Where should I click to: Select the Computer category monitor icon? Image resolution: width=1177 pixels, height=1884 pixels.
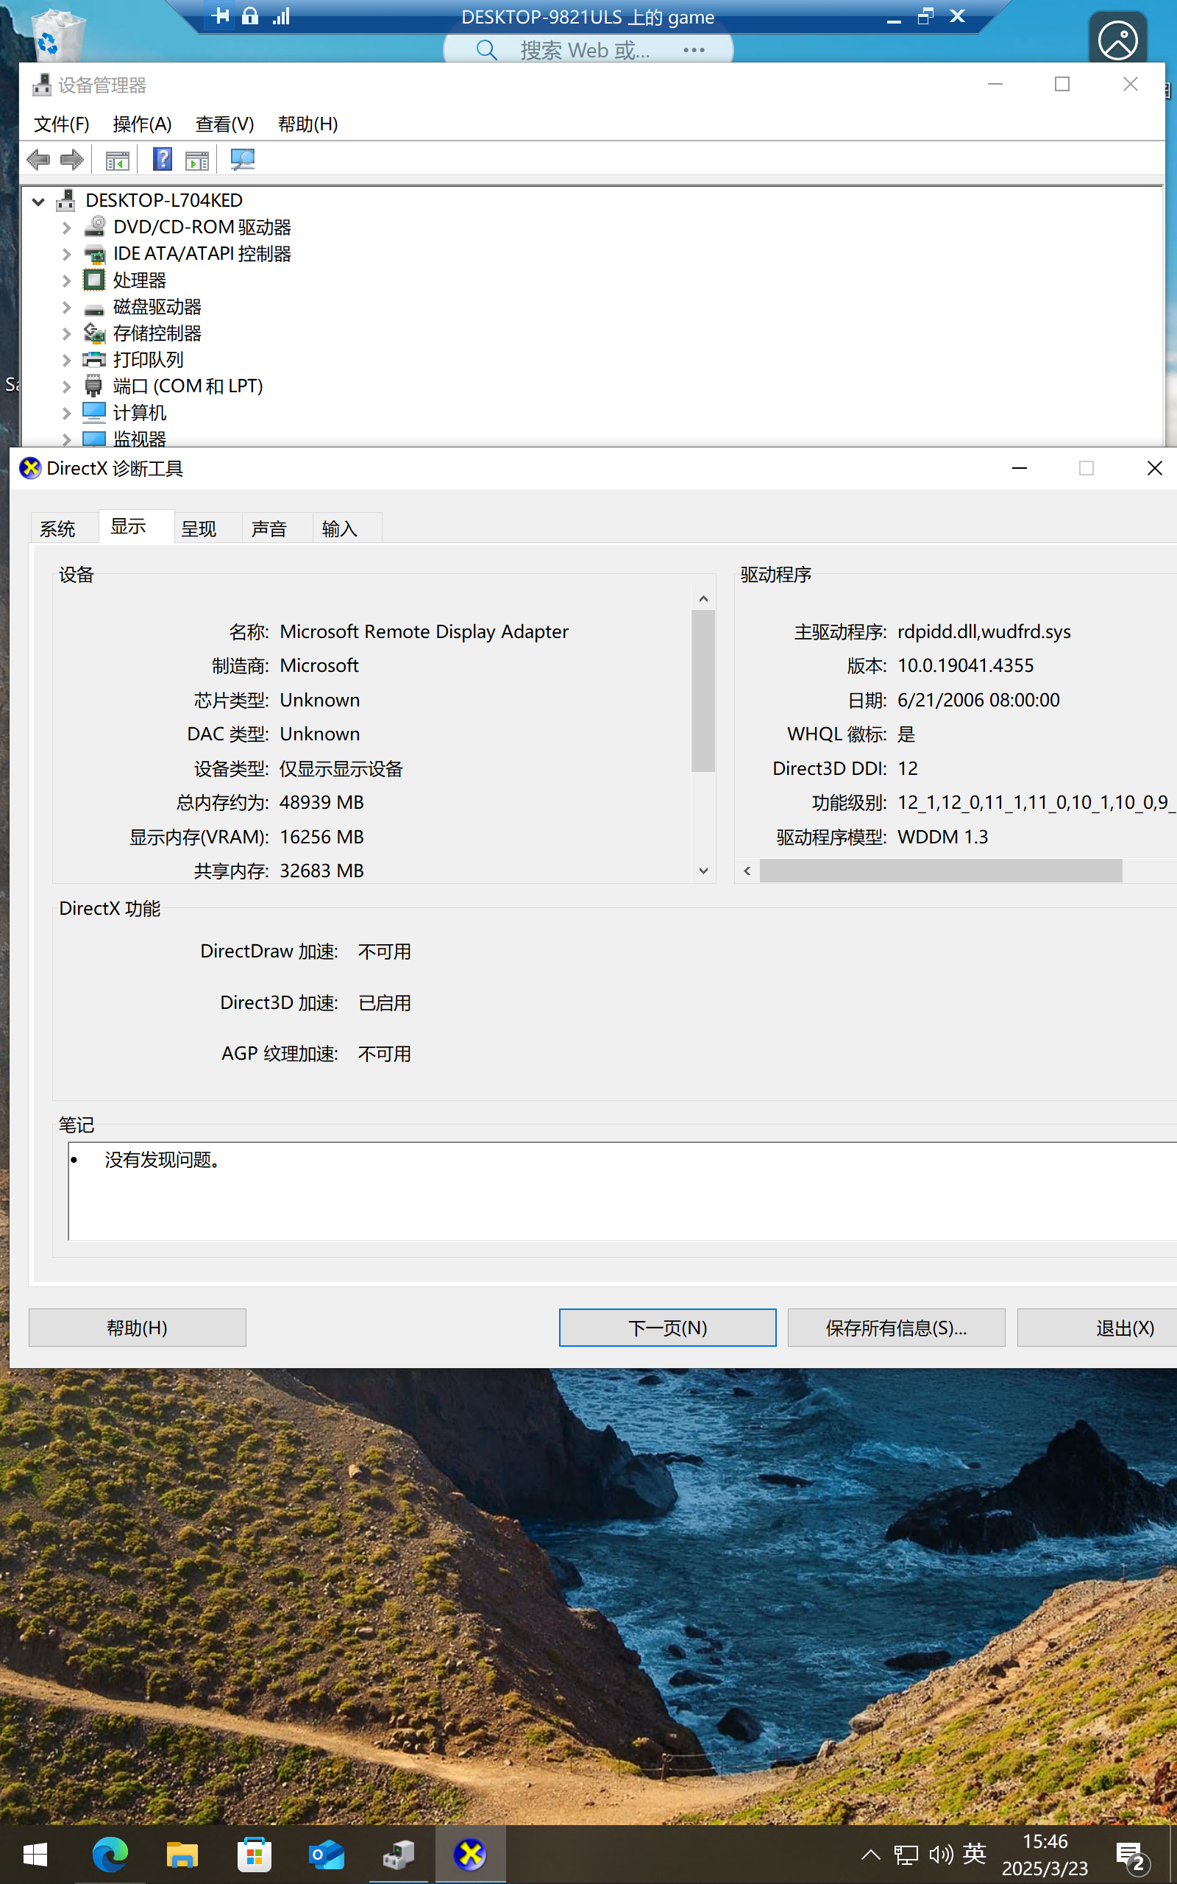click(x=94, y=412)
